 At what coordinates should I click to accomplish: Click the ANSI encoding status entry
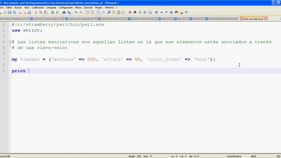253,156
